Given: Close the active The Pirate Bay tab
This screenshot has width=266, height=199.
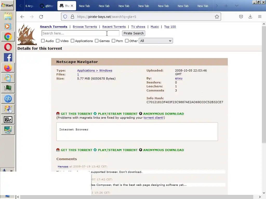Looking at the screenshot, I should coord(72,6).
